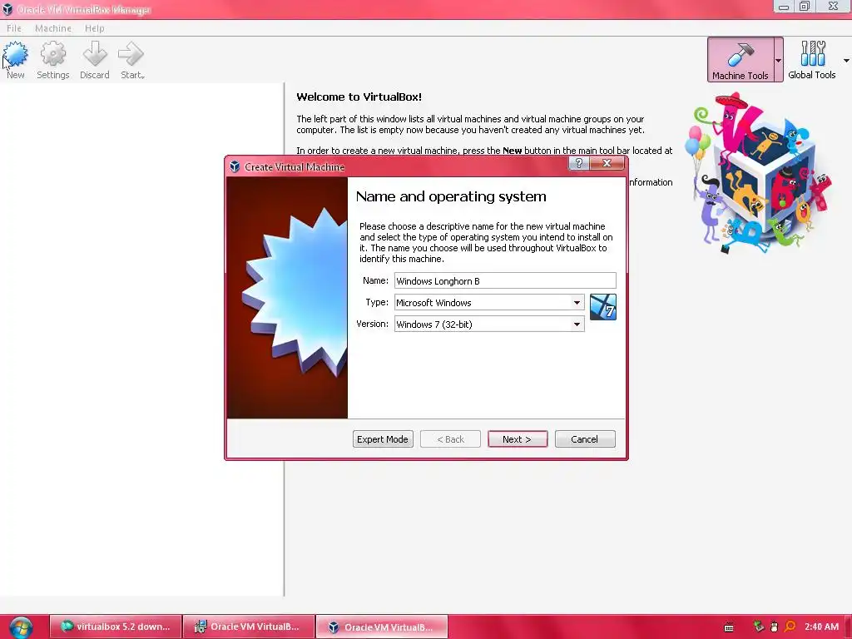The image size is (852, 639).
Task: Select the active Oracle VM VirtualB taskbar item
Action: 382,627
